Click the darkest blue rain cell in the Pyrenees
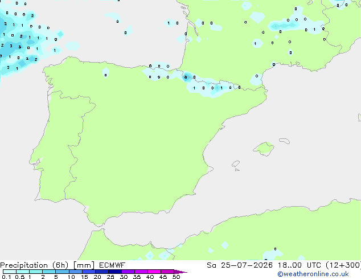 [x=186, y=77]
